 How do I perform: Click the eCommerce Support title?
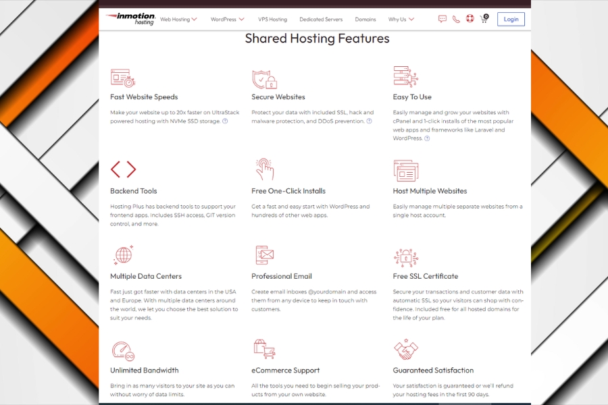(285, 371)
